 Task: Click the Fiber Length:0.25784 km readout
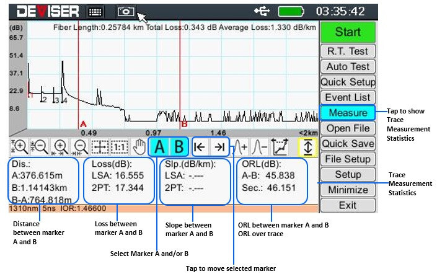[99, 27]
